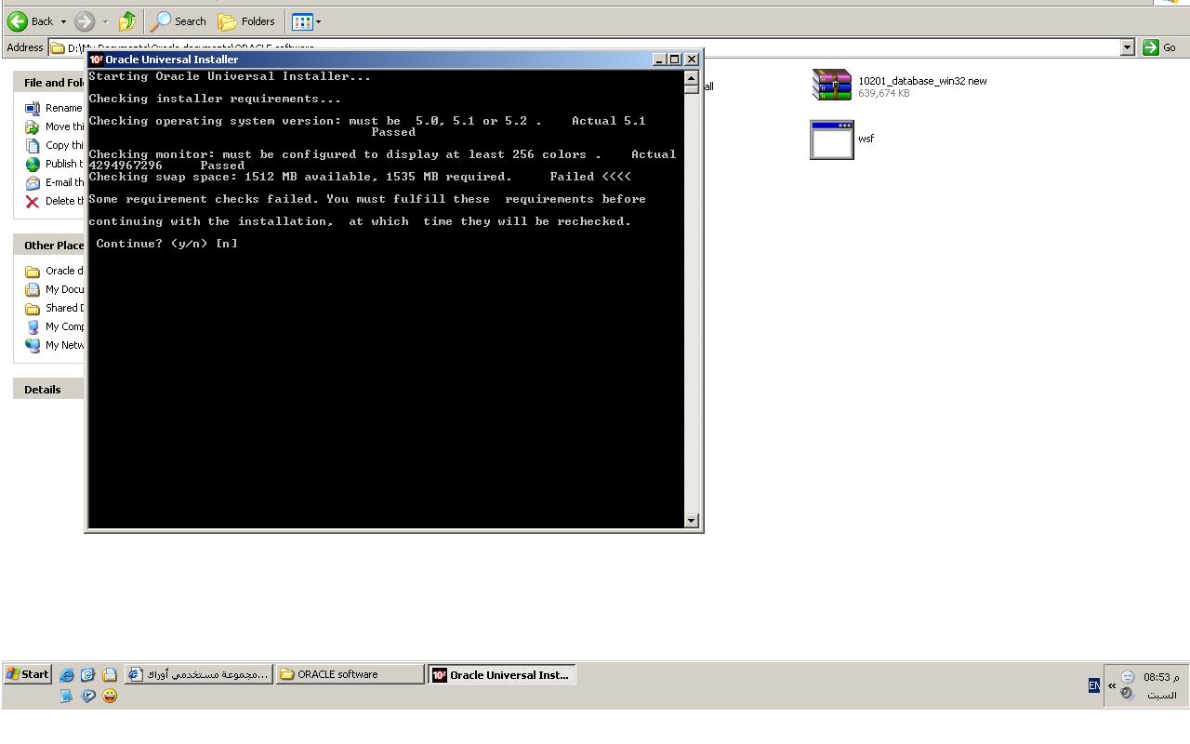Click the EN language bar indicator
The width and height of the screenshot is (1190, 744).
click(x=1093, y=685)
